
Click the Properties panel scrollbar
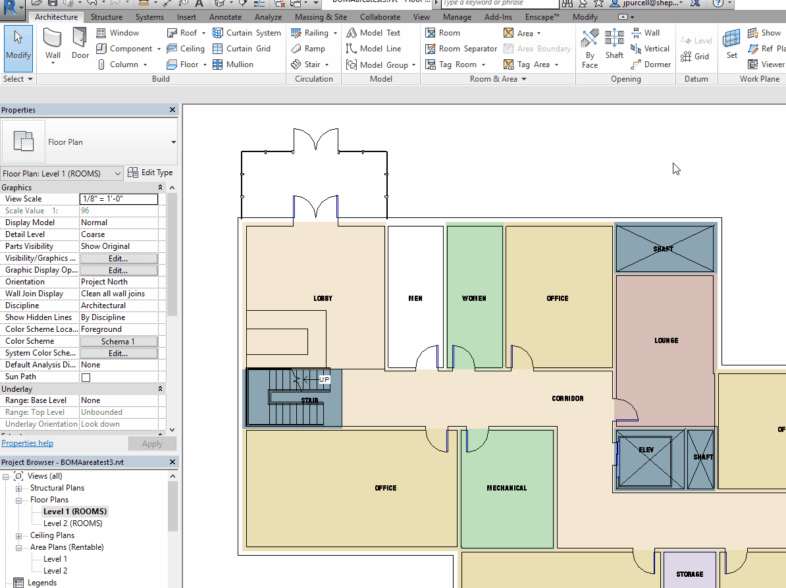coord(172,255)
